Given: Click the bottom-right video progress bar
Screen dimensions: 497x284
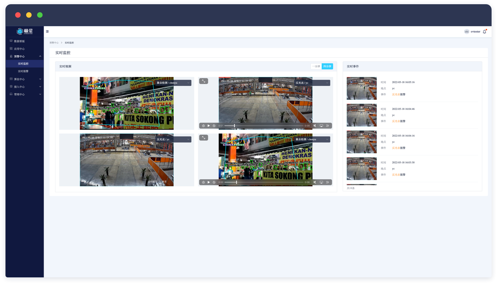Looking at the screenshot, I should [x=264, y=182].
